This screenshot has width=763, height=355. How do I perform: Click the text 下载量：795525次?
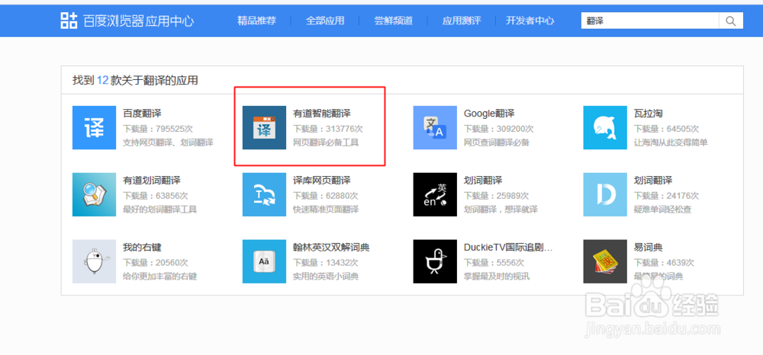pyautogui.click(x=158, y=129)
